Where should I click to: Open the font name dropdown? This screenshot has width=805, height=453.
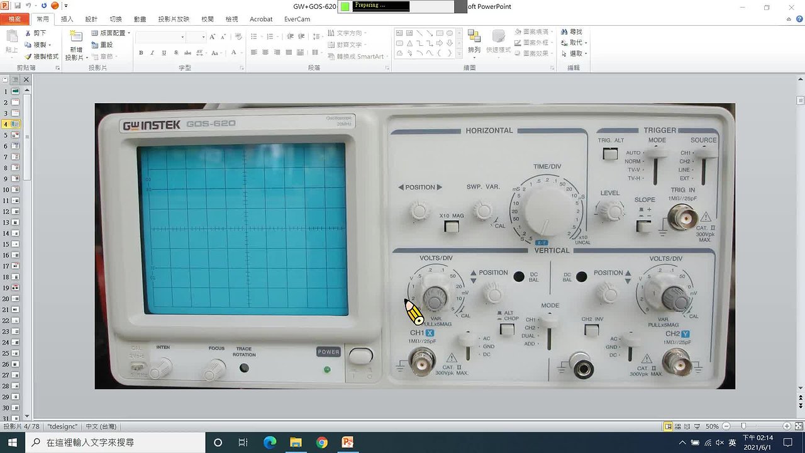click(x=182, y=37)
